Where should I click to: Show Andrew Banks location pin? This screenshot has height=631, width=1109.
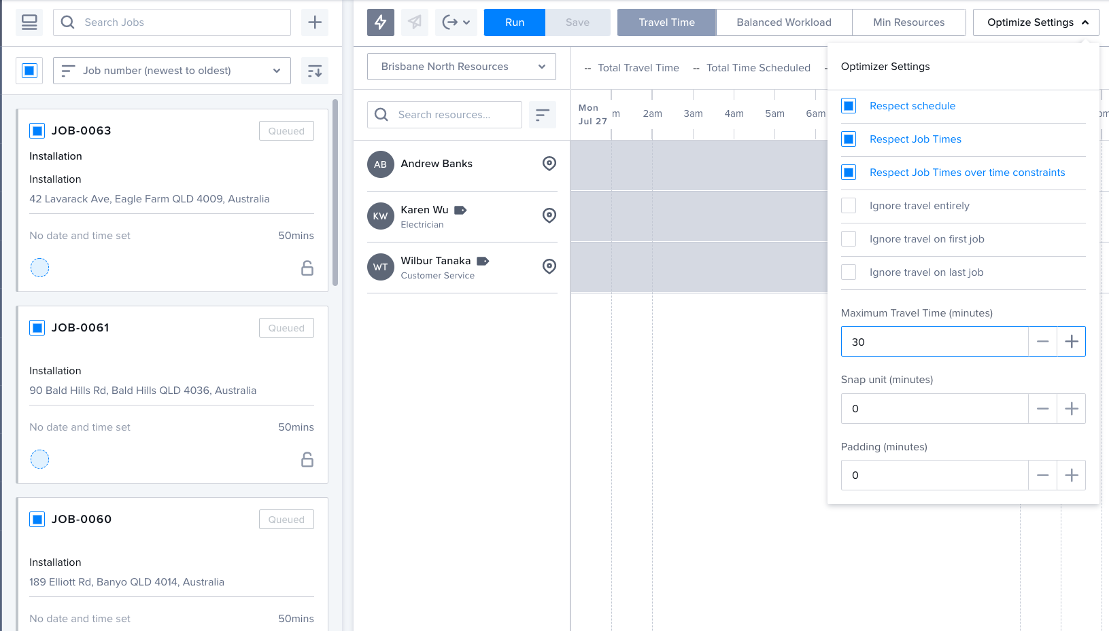[549, 164]
